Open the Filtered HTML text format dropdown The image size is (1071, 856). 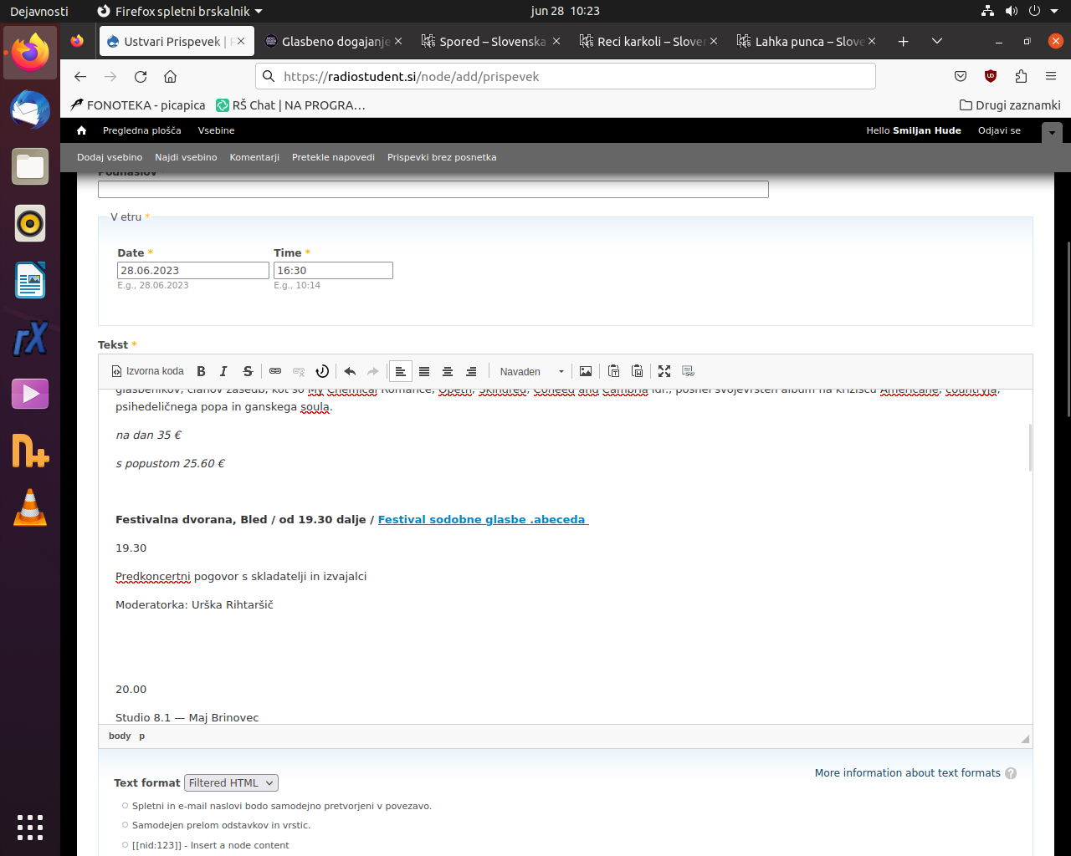[x=231, y=783]
